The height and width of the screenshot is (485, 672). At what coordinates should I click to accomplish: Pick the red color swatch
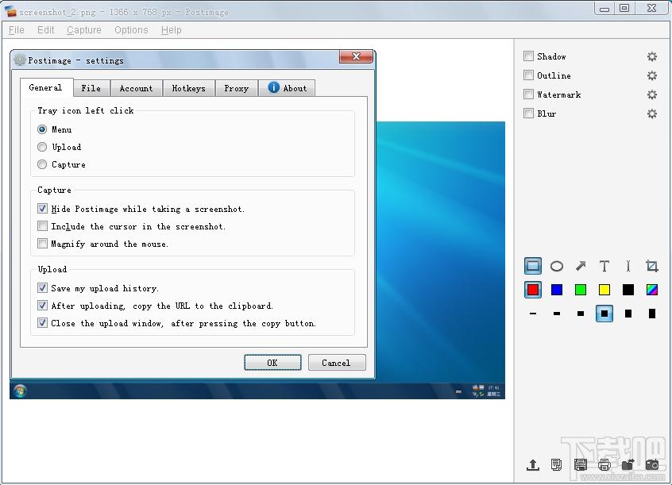[533, 290]
